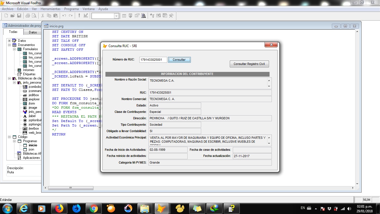Click down arrow in Actividad Económica box
Screen dimensions: 380x214
[269, 143]
